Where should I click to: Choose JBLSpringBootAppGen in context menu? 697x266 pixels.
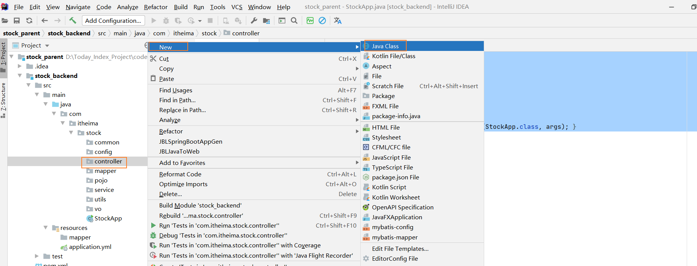254,142
